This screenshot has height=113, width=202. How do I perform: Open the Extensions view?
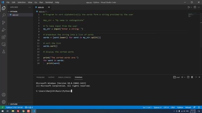coord(3,37)
